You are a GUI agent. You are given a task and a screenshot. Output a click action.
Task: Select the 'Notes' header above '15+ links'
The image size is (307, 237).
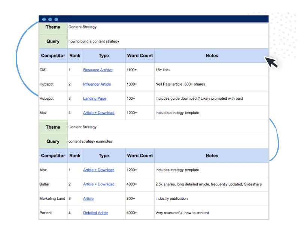pyautogui.click(x=212, y=56)
